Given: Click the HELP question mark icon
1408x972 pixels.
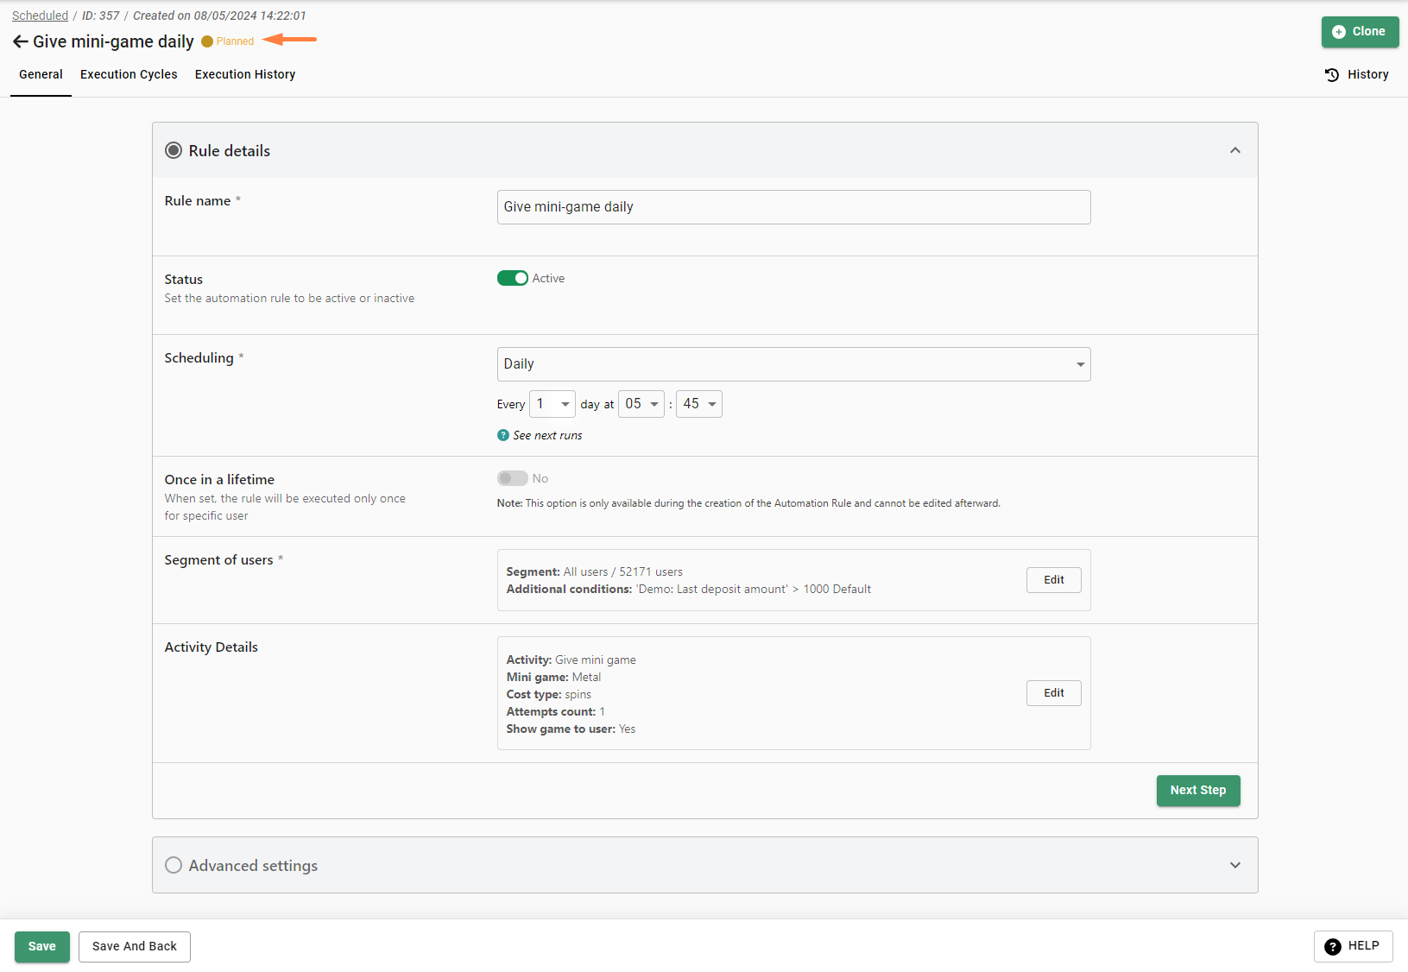Looking at the screenshot, I should (x=1332, y=946).
